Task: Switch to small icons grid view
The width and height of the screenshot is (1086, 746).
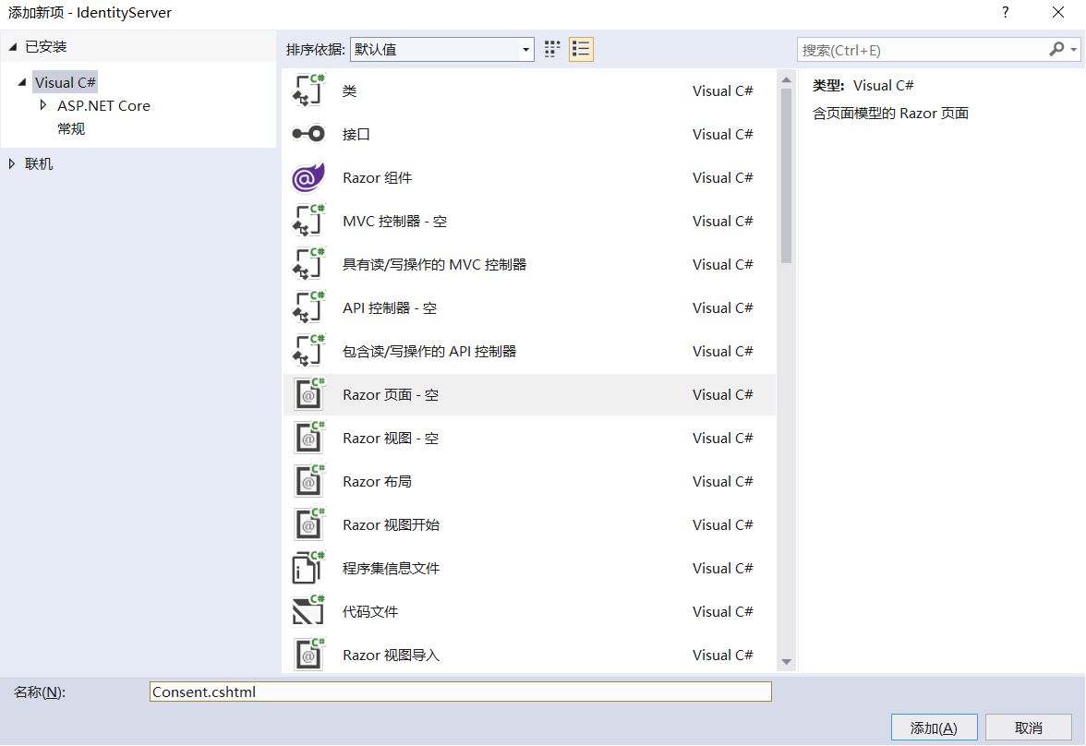Action: pos(552,49)
